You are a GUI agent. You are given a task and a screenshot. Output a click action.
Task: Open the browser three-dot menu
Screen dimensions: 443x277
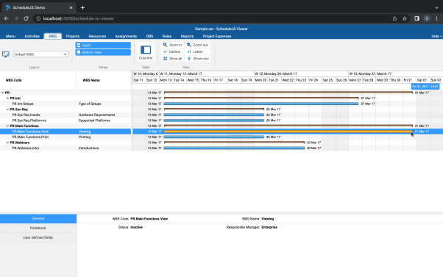pos(436,18)
